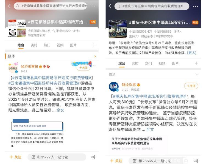Tap back arrow on the Yunnan topic page
The height and width of the screenshot is (164, 206).
tap(9, 6)
